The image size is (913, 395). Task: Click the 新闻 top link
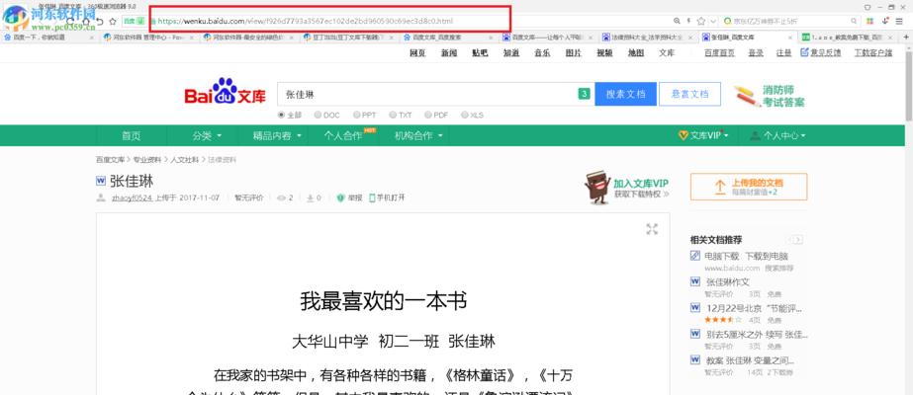point(449,53)
